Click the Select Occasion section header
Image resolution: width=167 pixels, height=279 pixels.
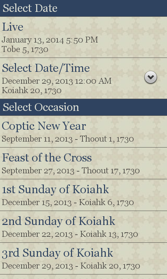point(83,107)
